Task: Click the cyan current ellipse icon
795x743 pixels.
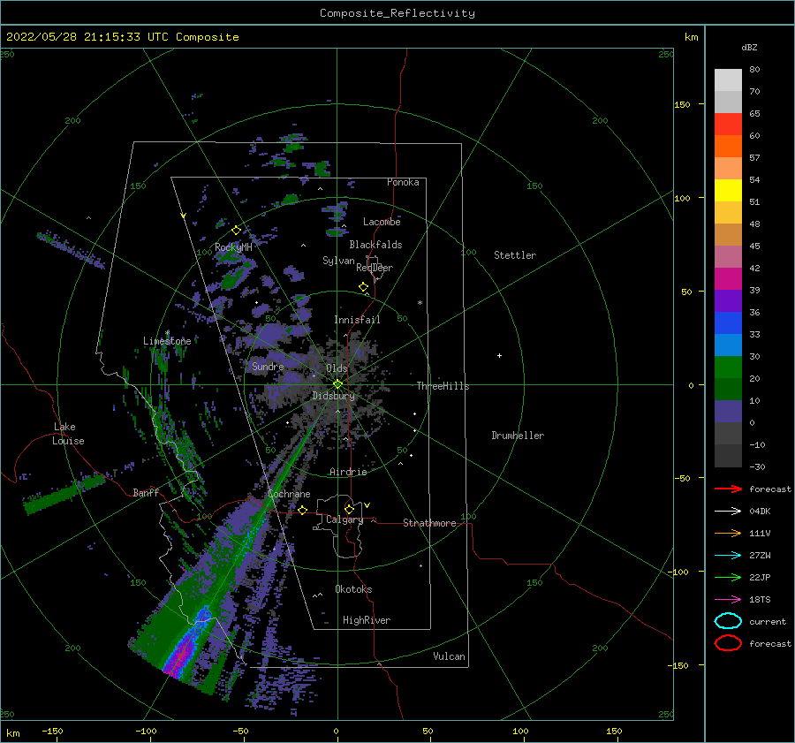Action: point(728,621)
